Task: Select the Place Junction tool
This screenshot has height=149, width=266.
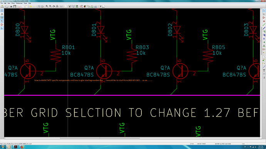Action: pyautogui.click(x=264, y=42)
